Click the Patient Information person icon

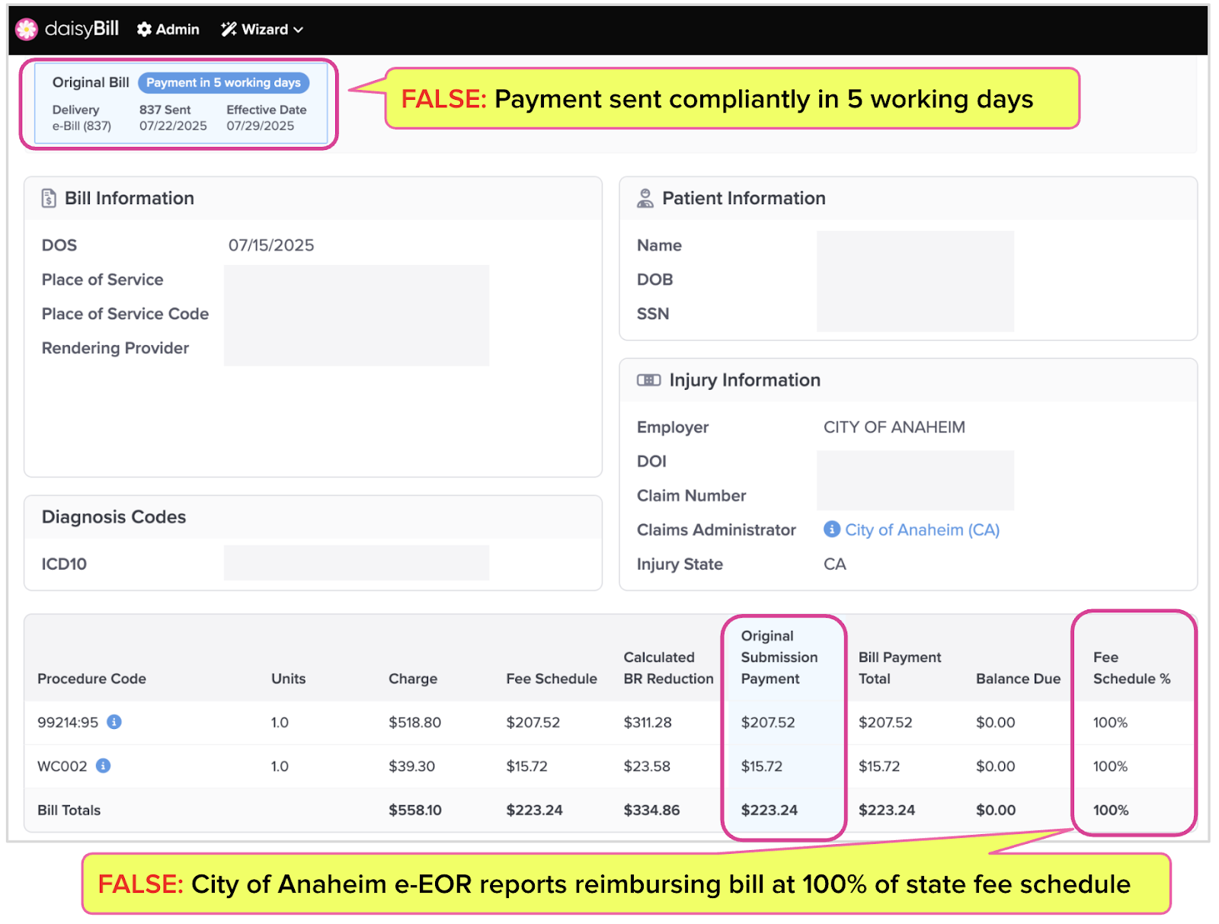point(645,198)
